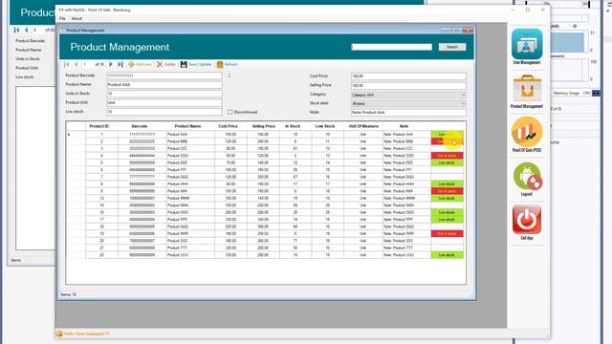Click Memory Usage tab in right panel
This screenshot has height=344, width=612.
pos(566,94)
